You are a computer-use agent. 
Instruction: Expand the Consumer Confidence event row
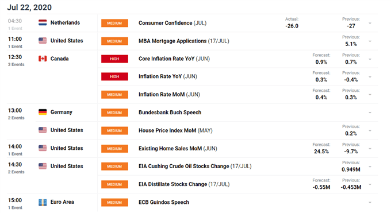(370, 23)
